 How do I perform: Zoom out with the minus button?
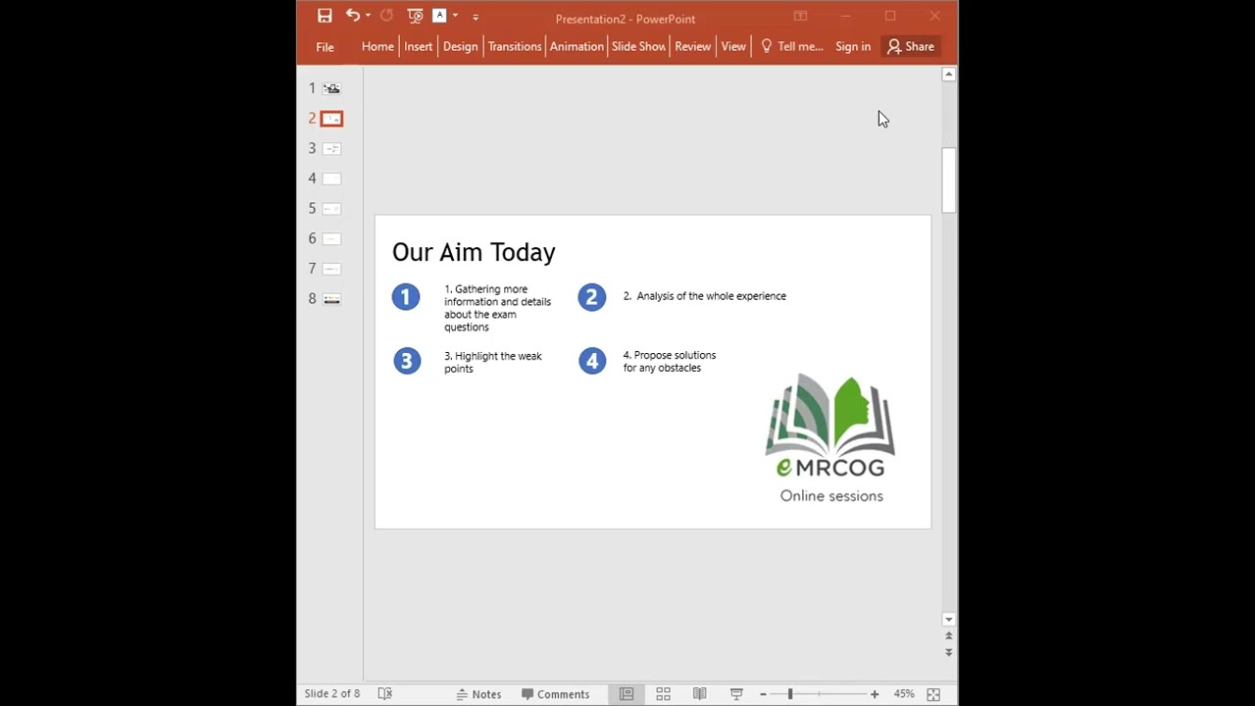coord(763,694)
